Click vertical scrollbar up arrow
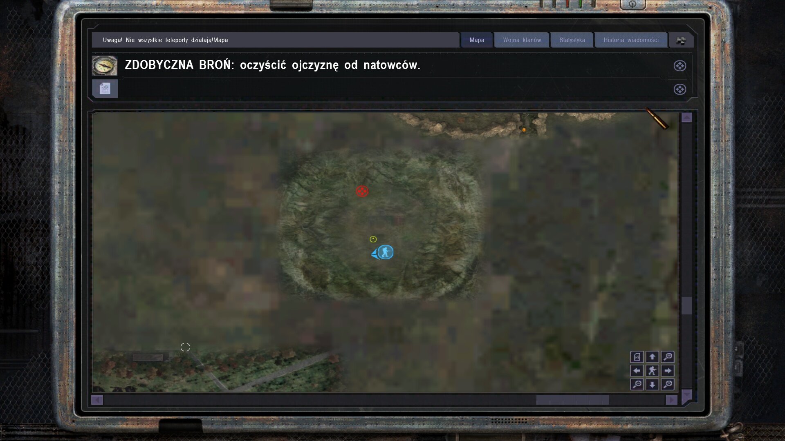The image size is (785, 441). 687,118
